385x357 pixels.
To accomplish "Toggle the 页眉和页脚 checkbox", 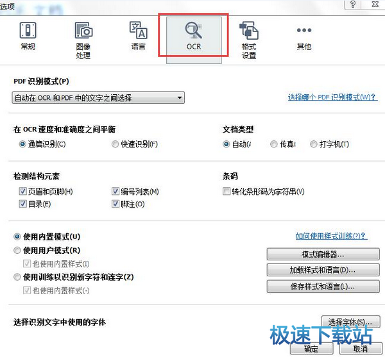I will (22, 191).
